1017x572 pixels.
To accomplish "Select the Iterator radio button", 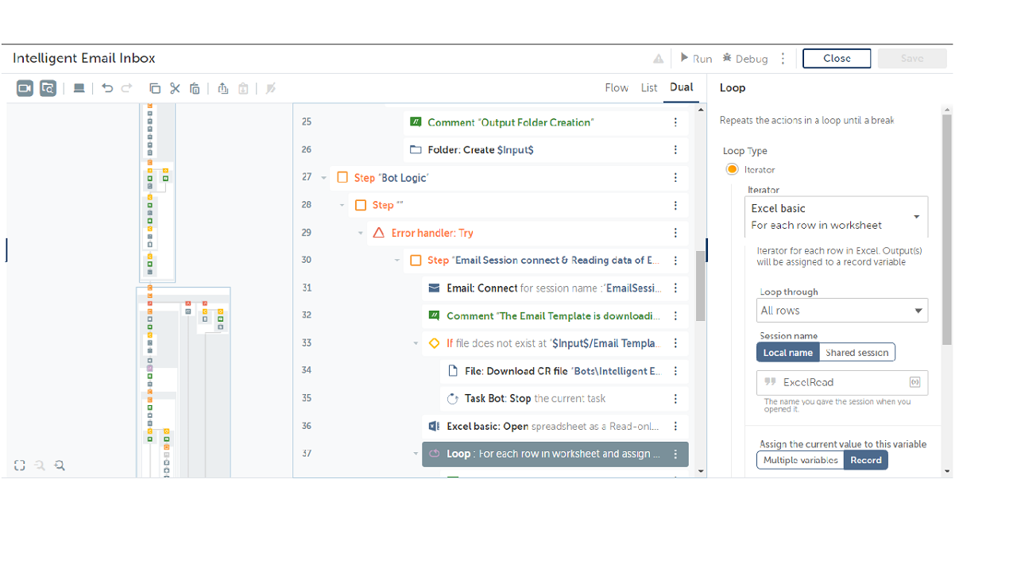I will pos(733,169).
